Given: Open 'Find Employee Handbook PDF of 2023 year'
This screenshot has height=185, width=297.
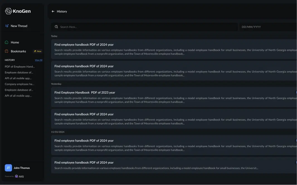Looking at the screenshot, I should [85, 92].
